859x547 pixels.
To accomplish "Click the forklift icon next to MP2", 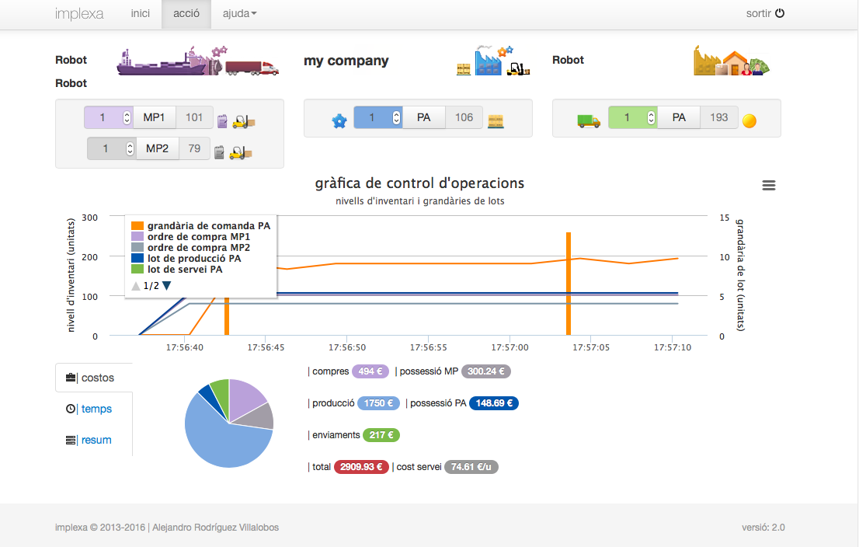I will [242, 152].
